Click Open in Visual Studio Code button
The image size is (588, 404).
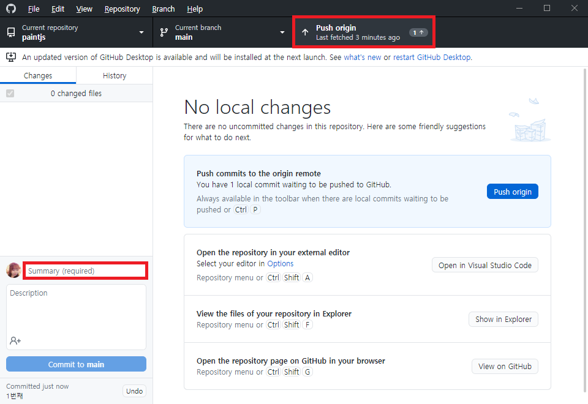[x=485, y=265]
